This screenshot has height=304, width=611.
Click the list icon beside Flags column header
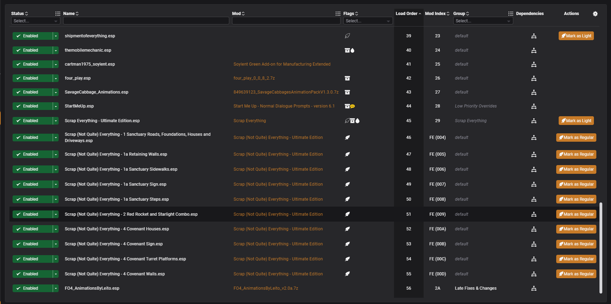point(338,14)
